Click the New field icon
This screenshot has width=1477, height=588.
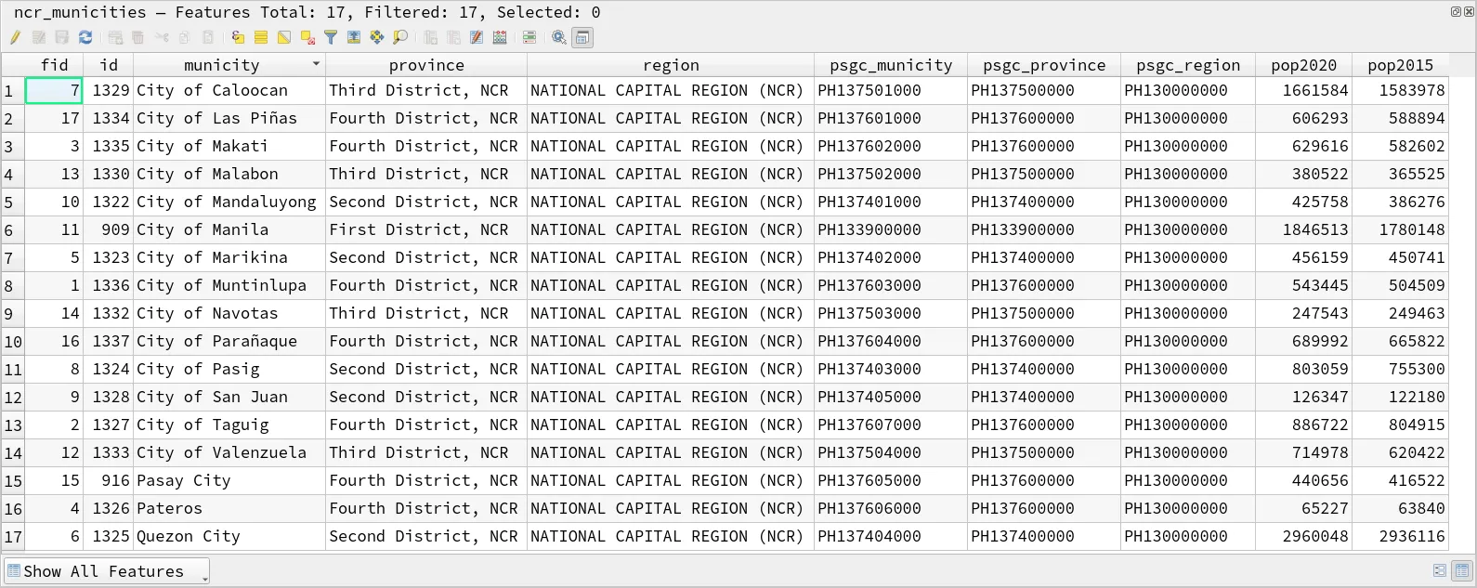coord(430,37)
